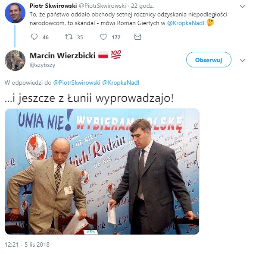The height and width of the screenshot is (254, 253).
Task: Like the tweet with heart icon
Action: (103, 37)
